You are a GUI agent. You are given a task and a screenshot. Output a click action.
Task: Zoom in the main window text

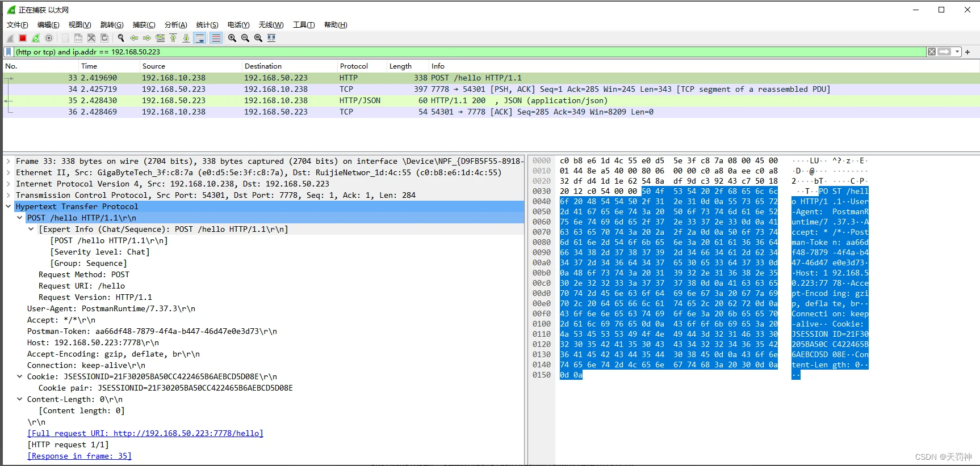pyautogui.click(x=232, y=38)
